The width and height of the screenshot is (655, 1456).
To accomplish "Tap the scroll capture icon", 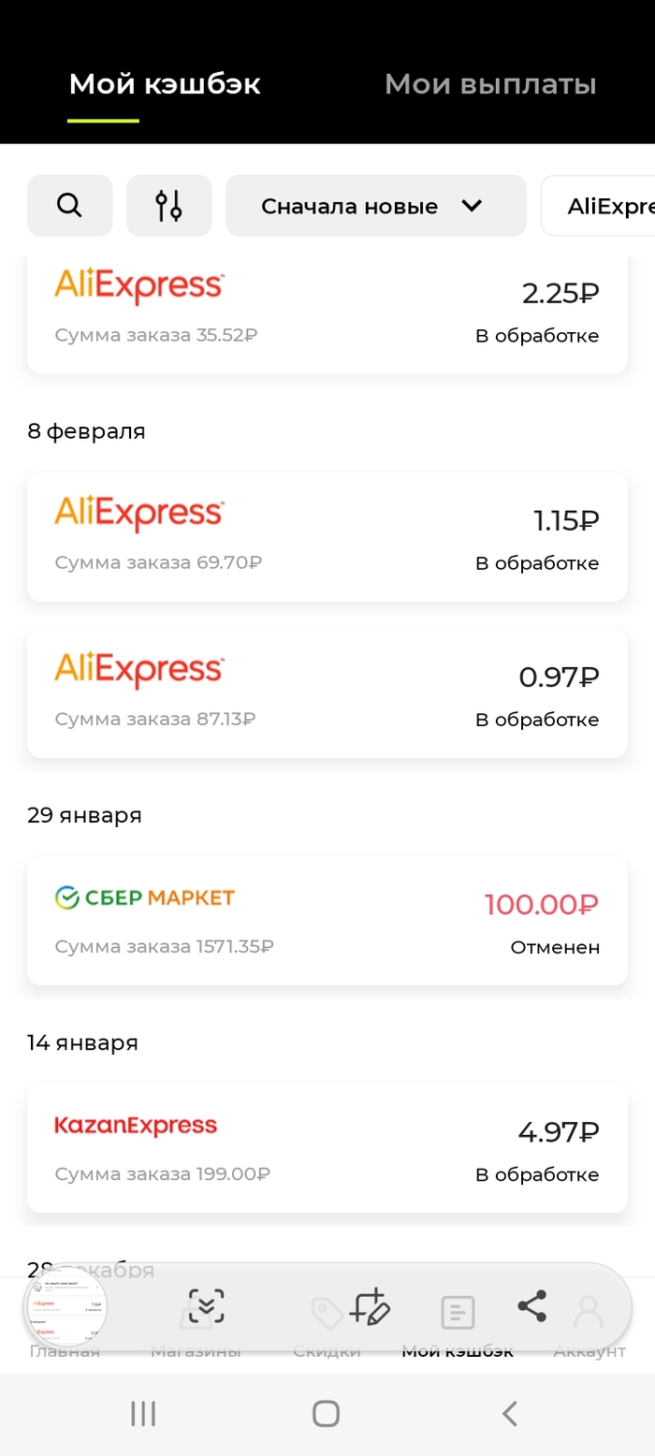I will tap(206, 1306).
